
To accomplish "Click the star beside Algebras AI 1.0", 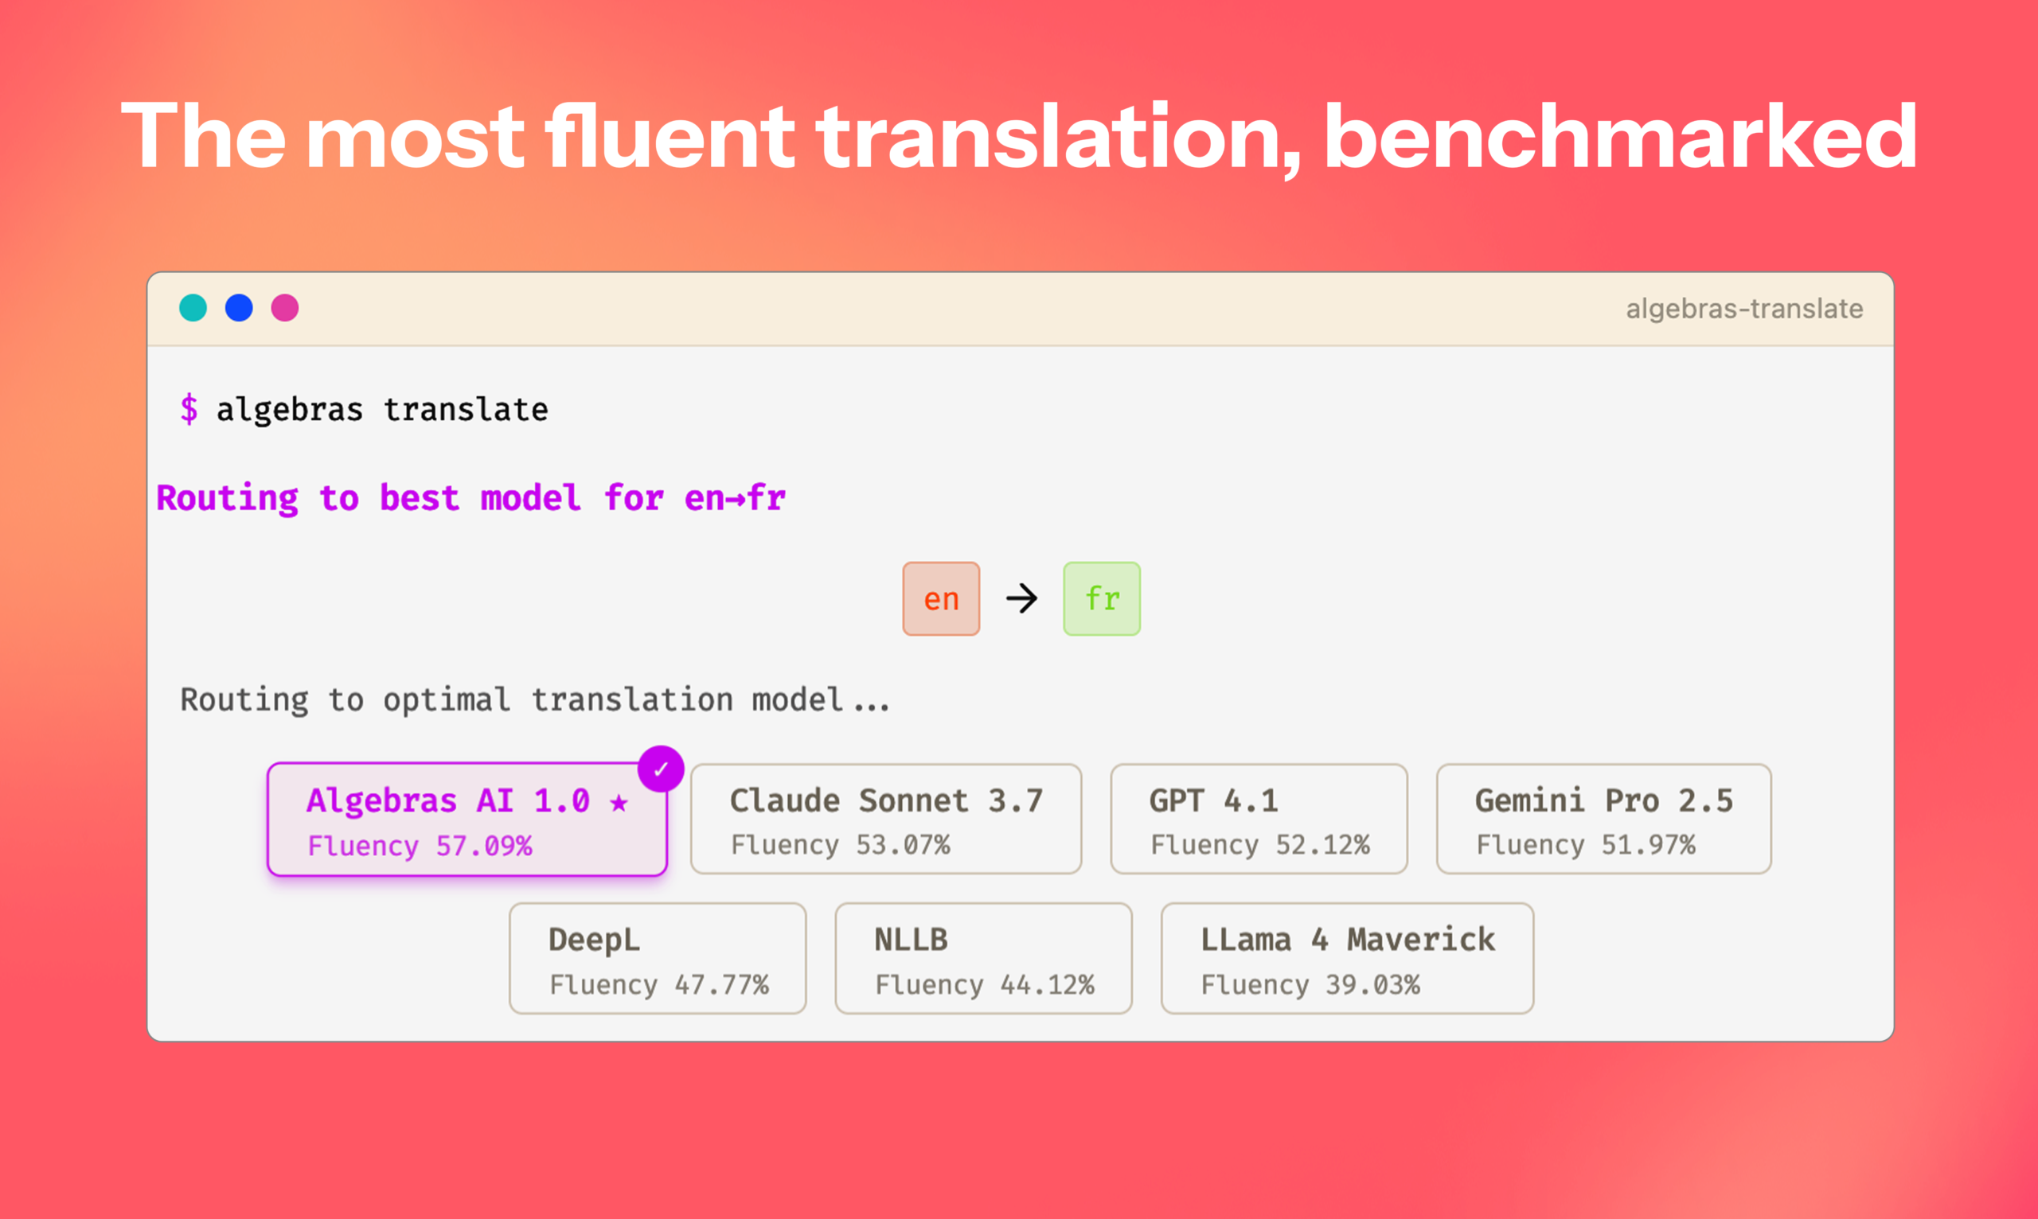I will click(x=619, y=803).
